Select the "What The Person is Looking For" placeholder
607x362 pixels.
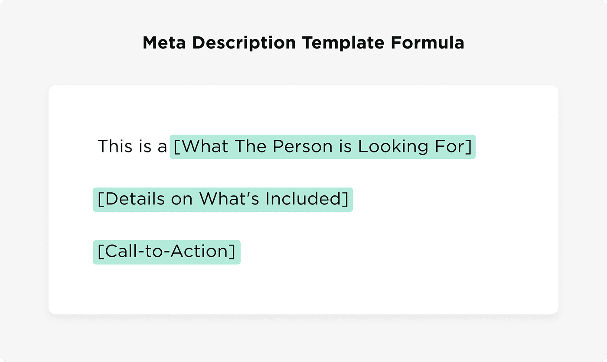pyautogui.click(x=322, y=147)
